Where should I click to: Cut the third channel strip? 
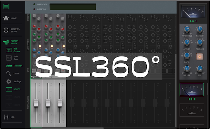click(63, 71)
